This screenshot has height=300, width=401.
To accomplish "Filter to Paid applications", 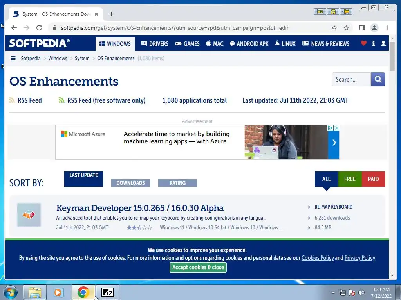I will point(373,179).
